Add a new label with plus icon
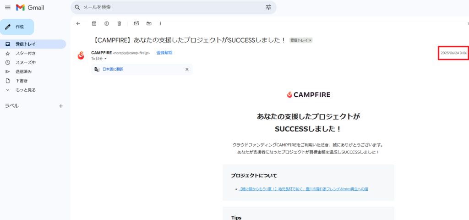 coord(61,106)
